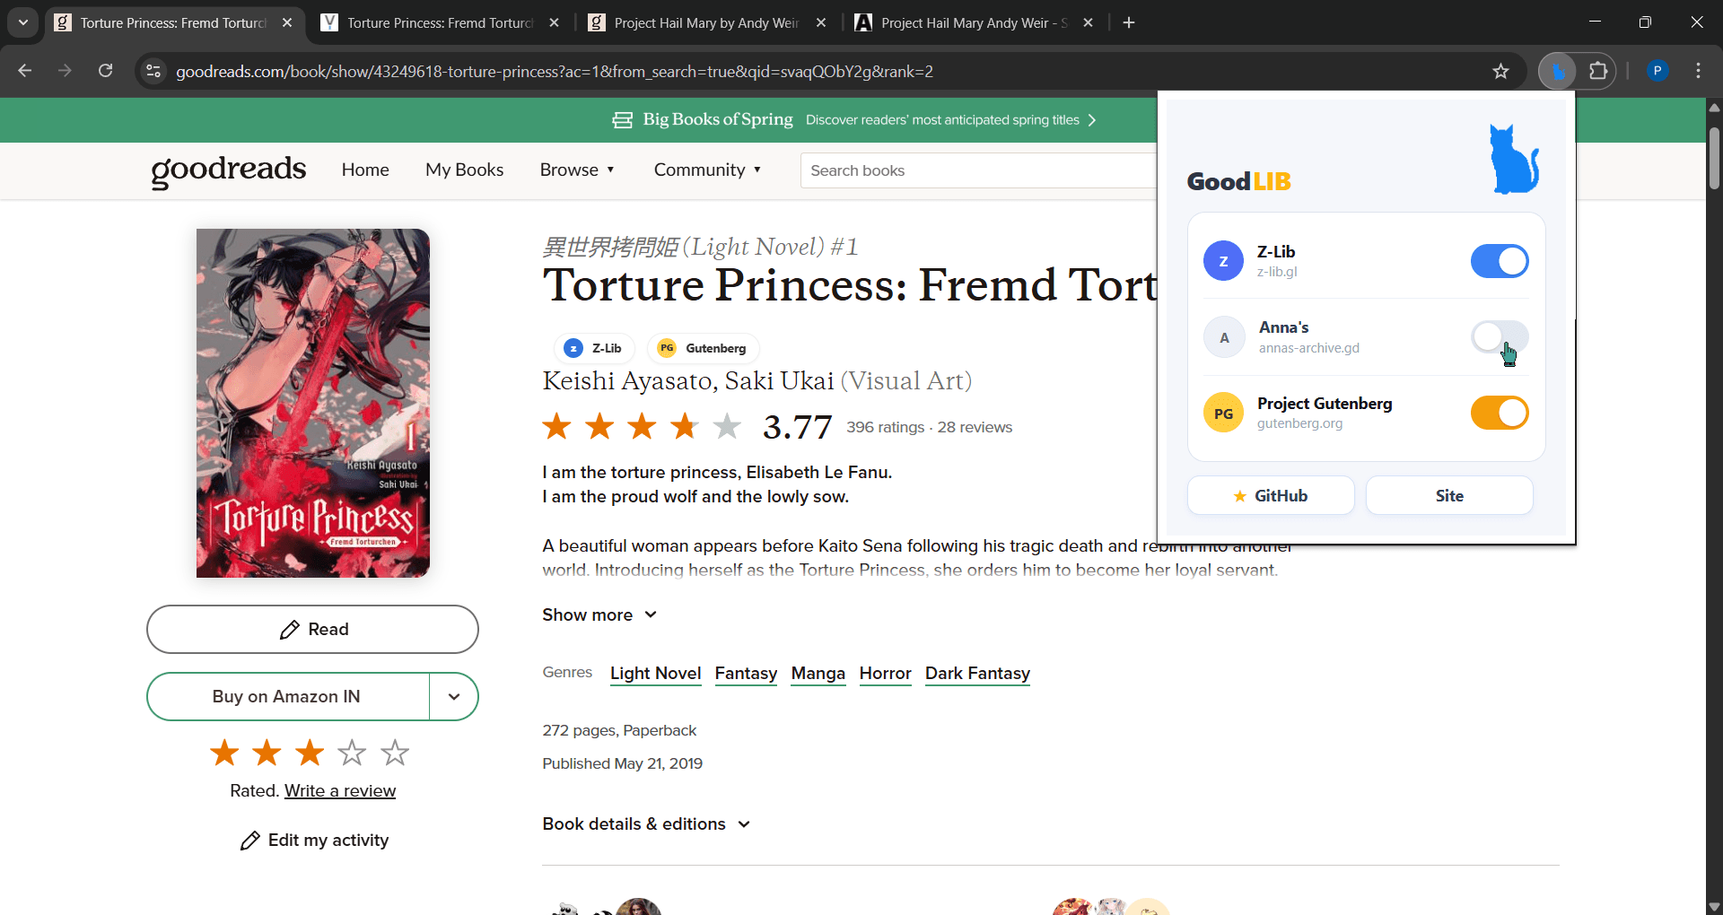Open the GitHub button in GoodLIB
The height and width of the screenshot is (915, 1723).
point(1271,494)
